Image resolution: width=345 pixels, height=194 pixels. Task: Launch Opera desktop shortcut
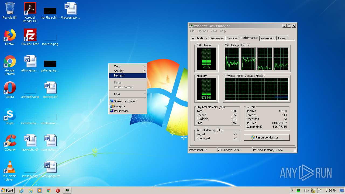pos(10,90)
